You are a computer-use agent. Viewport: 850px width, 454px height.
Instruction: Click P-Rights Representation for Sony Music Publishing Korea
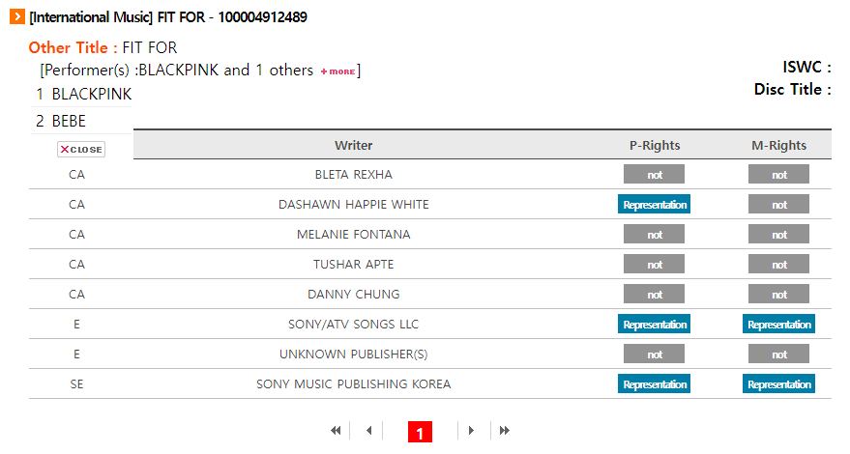[x=655, y=384]
